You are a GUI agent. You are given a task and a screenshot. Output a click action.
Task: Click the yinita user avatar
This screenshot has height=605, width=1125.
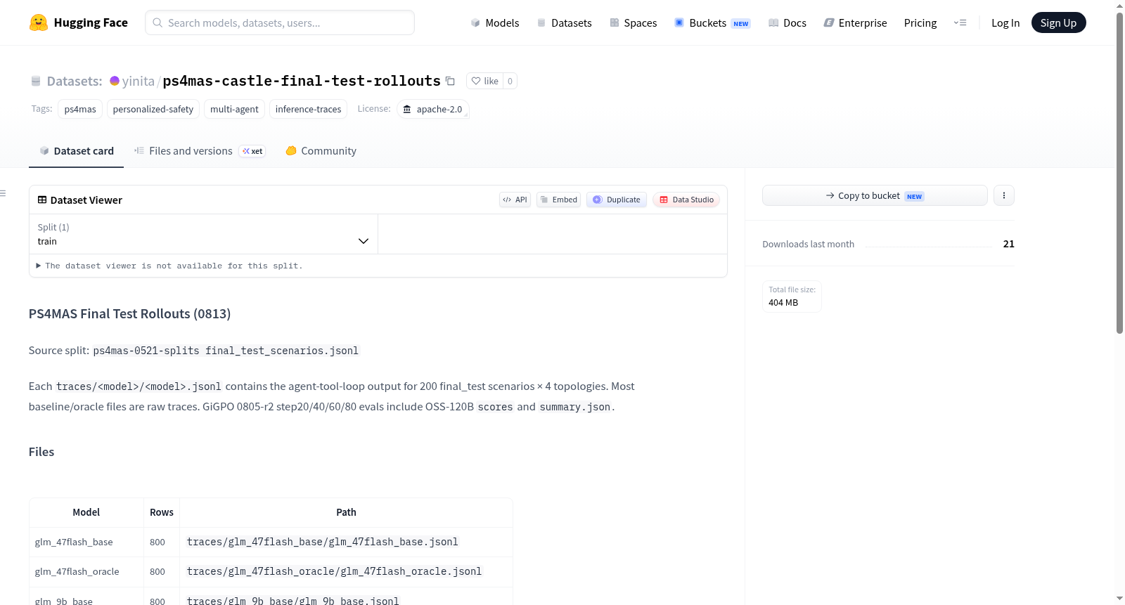(x=115, y=81)
